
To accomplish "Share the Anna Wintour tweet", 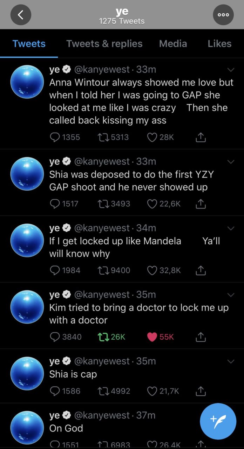I will tap(200, 137).
